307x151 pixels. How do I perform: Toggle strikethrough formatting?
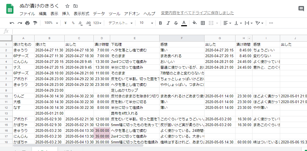click(176, 23)
